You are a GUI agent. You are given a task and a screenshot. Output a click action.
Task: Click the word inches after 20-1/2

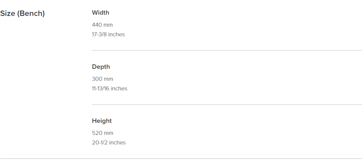117,142
